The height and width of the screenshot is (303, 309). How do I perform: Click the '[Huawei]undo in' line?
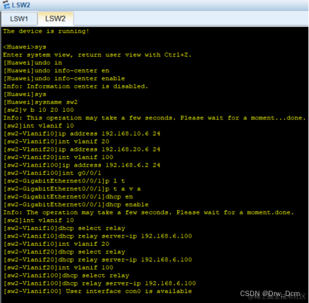(x=33, y=63)
